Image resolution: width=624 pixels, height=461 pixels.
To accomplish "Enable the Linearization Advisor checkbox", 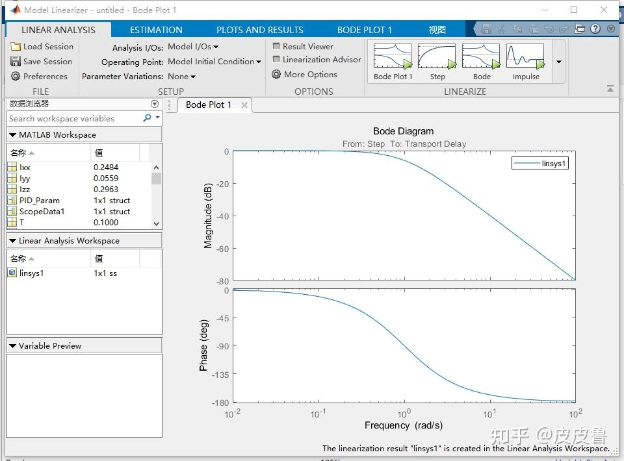I will (x=277, y=58).
